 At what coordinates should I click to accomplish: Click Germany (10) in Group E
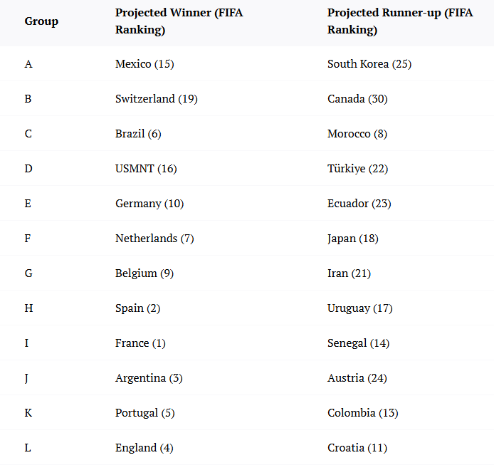(x=149, y=204)
